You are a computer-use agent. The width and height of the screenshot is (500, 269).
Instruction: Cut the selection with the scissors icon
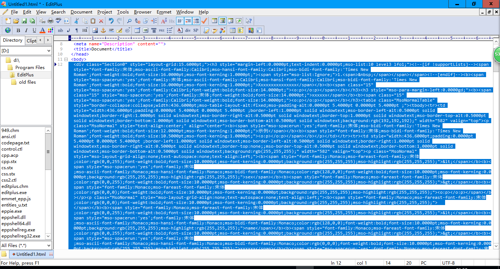pos(77,21)
